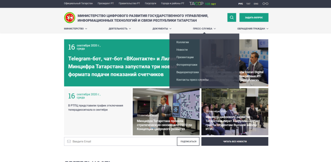
Task: Switch language to РУС
Action: click(240, 4)
